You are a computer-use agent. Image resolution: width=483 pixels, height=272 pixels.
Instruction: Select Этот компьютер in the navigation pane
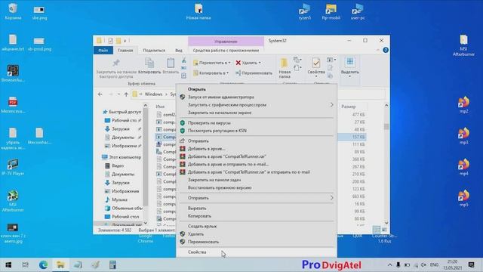125,157
